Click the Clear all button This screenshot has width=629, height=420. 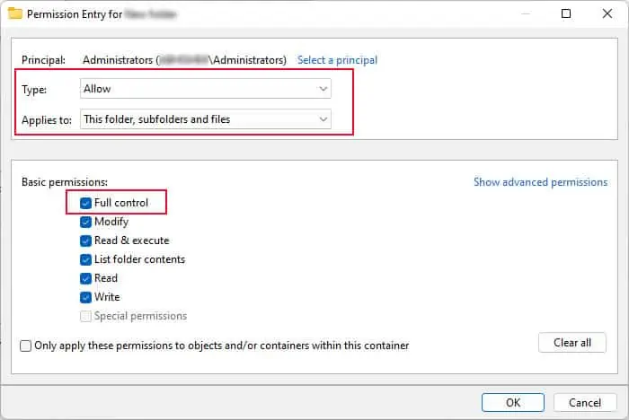pyautogui.click(x=572, y=343)
